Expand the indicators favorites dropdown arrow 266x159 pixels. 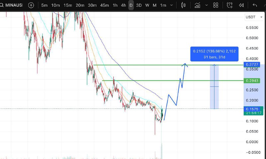click(x=206, y=5)
